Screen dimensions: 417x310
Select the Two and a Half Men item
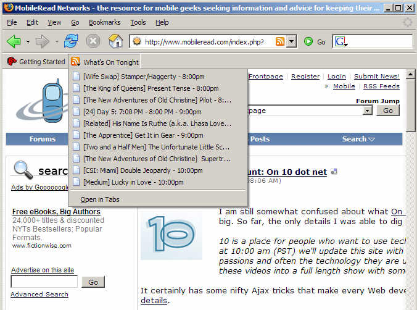point(158,147)
